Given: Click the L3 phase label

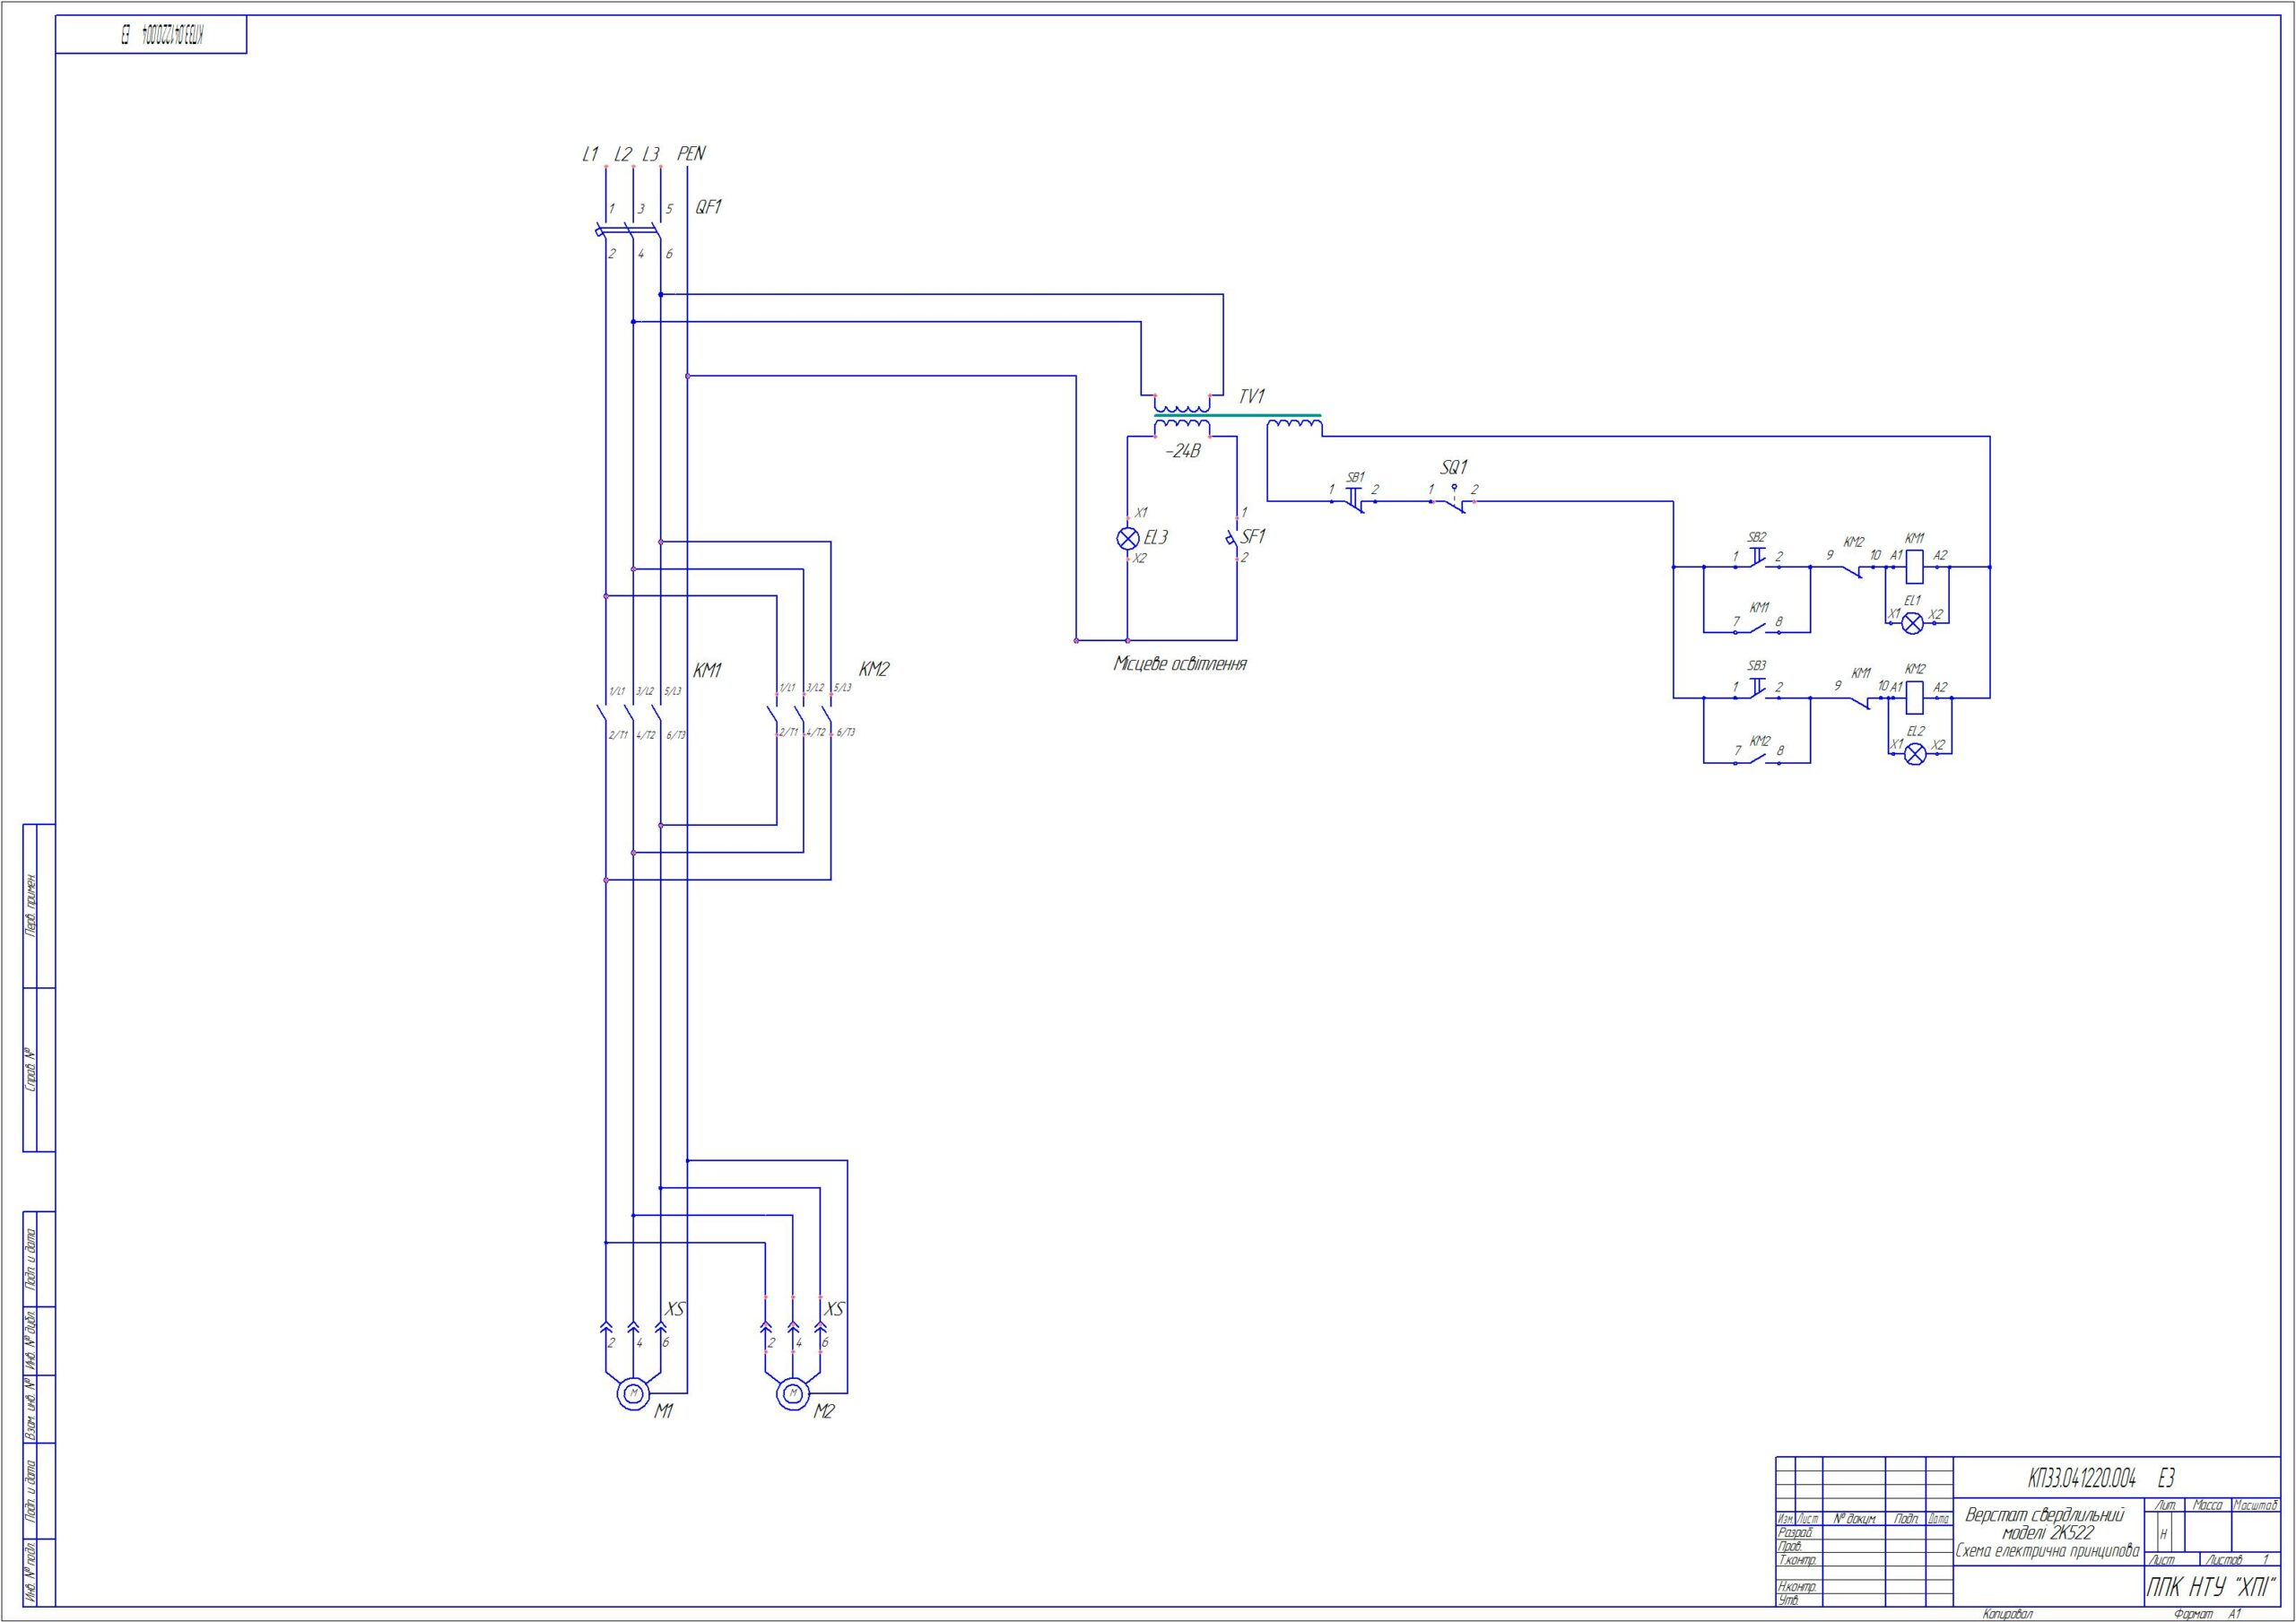Looking at the screenshot, I should 651,154.
